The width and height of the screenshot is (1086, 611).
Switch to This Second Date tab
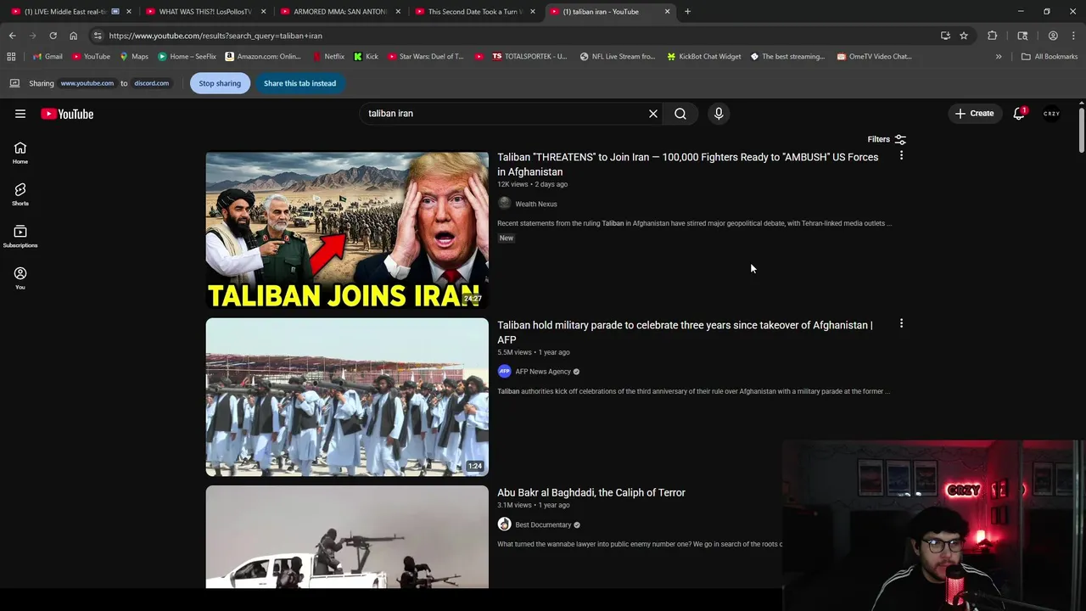(473, 12)
